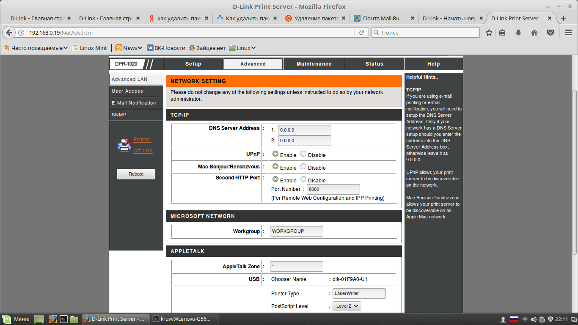578x325 pixels.
Task: Disable the UPnP option
Action: pyautogui.click(x=303, y=154)
